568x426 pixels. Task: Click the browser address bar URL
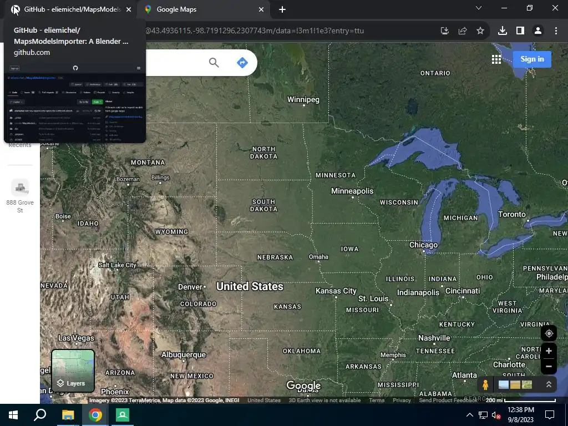(x=254, y=31)
